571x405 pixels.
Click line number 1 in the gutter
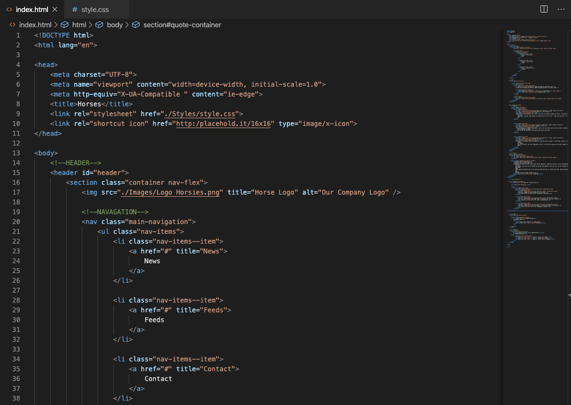tap(18, 35)
